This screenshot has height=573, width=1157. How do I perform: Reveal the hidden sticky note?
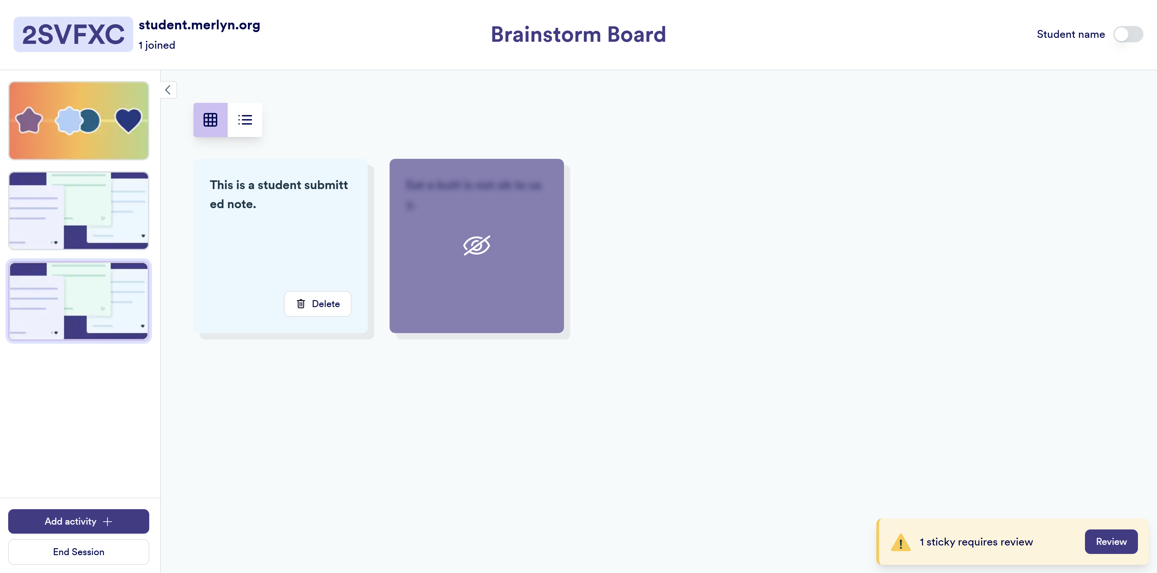tap(476, 245)
